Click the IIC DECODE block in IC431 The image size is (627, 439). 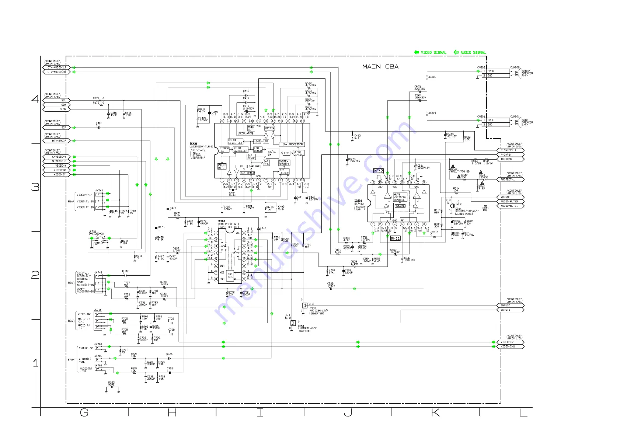click(284, 172)
